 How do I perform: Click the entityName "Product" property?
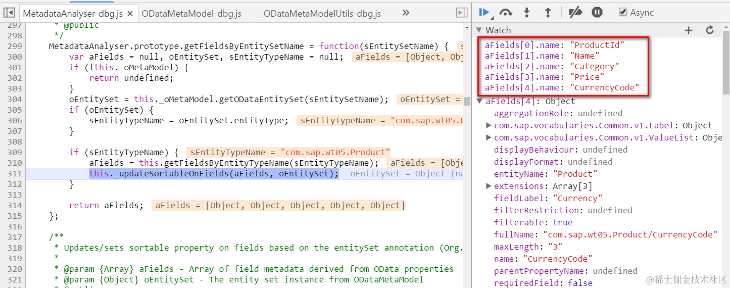546,174
